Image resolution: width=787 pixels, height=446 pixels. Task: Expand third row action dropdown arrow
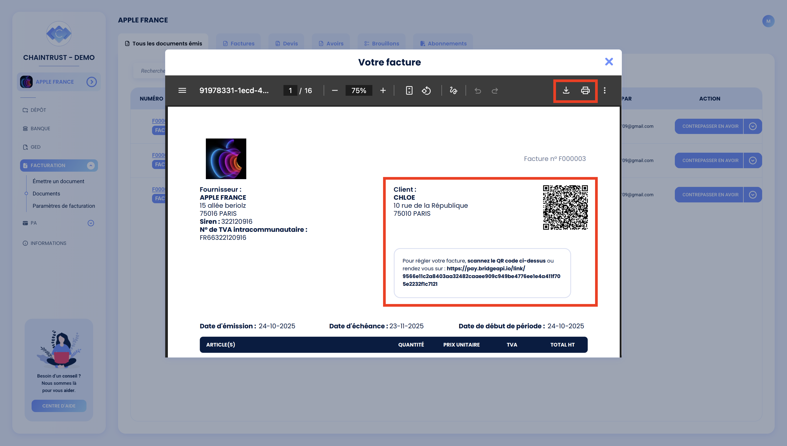tap(753, 194)
